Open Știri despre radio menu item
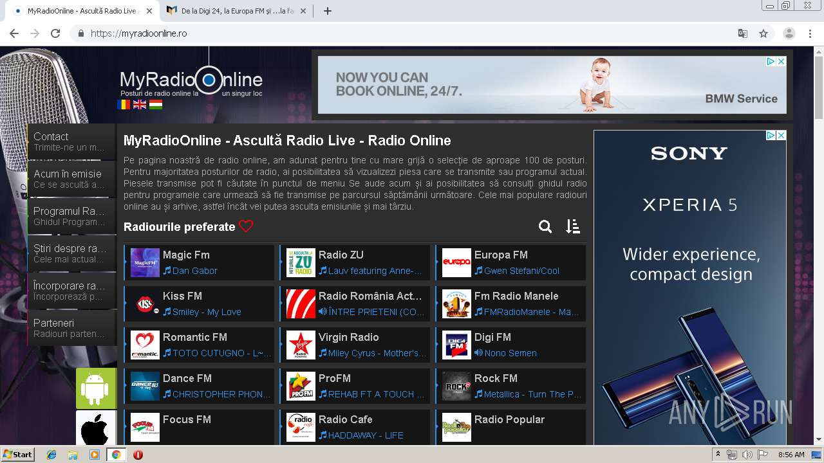The image size is (824, 463). click(71, 253)
